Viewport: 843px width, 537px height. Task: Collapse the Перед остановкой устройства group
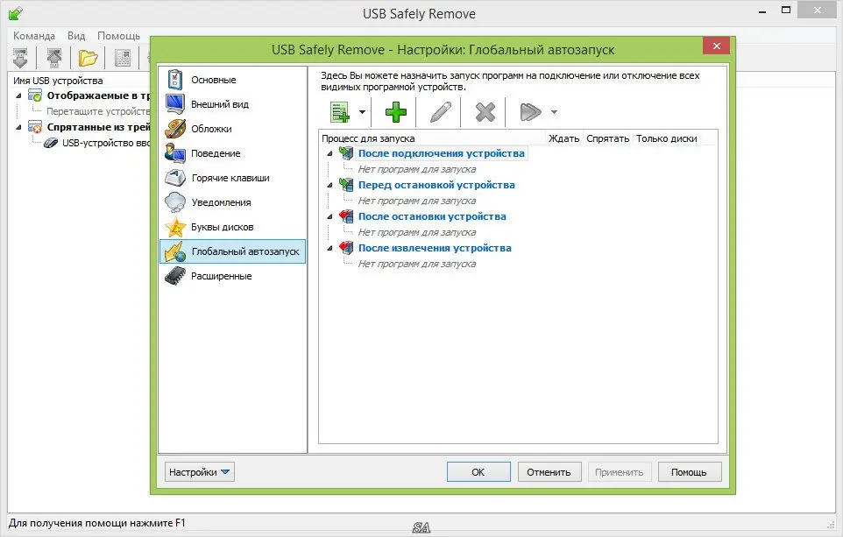click(x=329, y=186)
